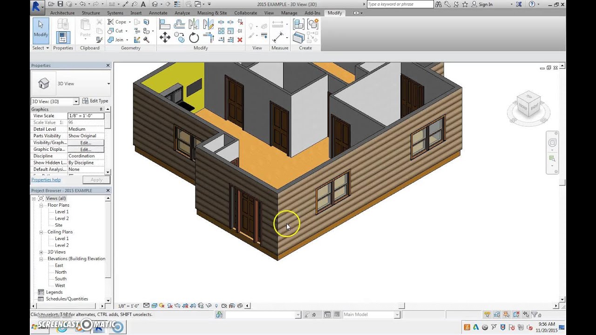The image size is (596, 335).
Task: Switch to the Annotate tab
Action: (x=158, y=13)
